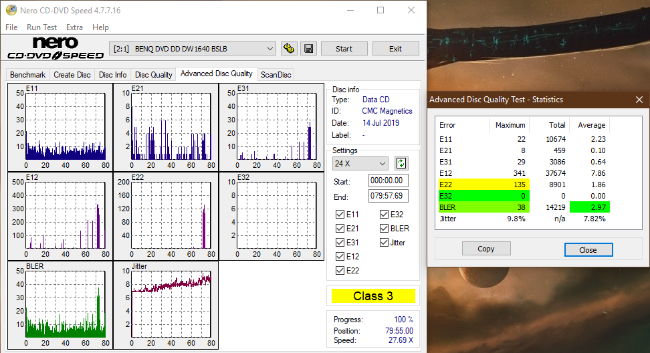Click the Copy button in Statistics dialog

click(x=486, y=249)
